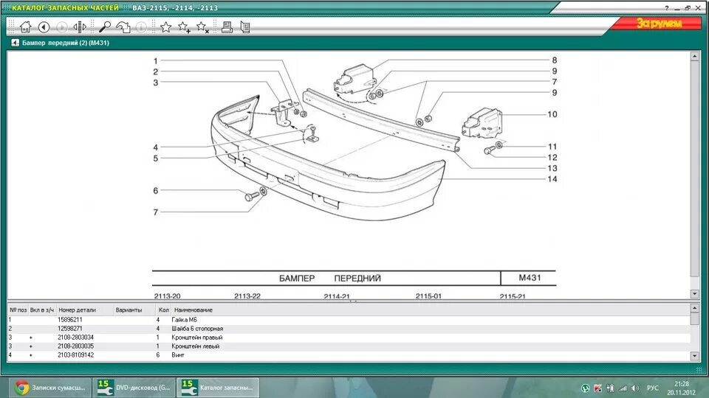The height and width of the screenshot is (398, 709).
Task: Open the network signal tray icon
Action: point(623,388)
